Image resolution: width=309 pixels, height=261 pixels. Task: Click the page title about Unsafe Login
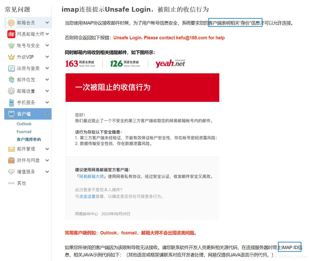pyautogui.click(x=135, y=9)
